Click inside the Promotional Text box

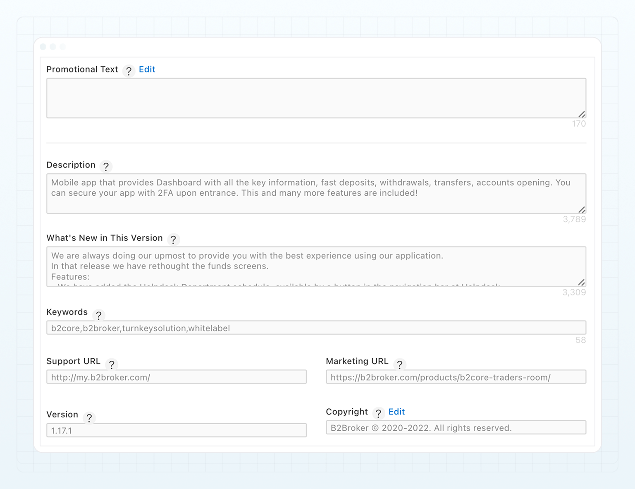tap(316, 98)
